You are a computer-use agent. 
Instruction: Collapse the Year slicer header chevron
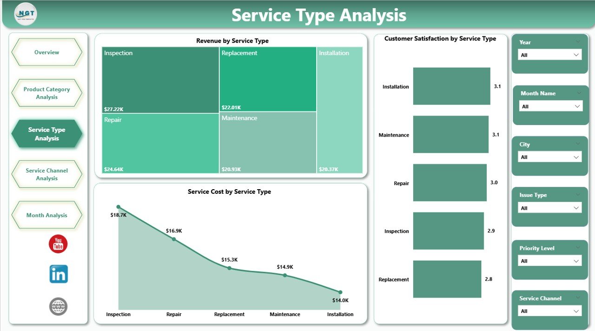click(x=577, y=41)
